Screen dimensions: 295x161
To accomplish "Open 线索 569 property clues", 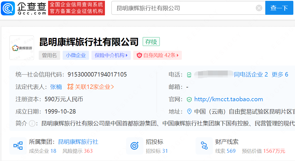I will 226,151.
